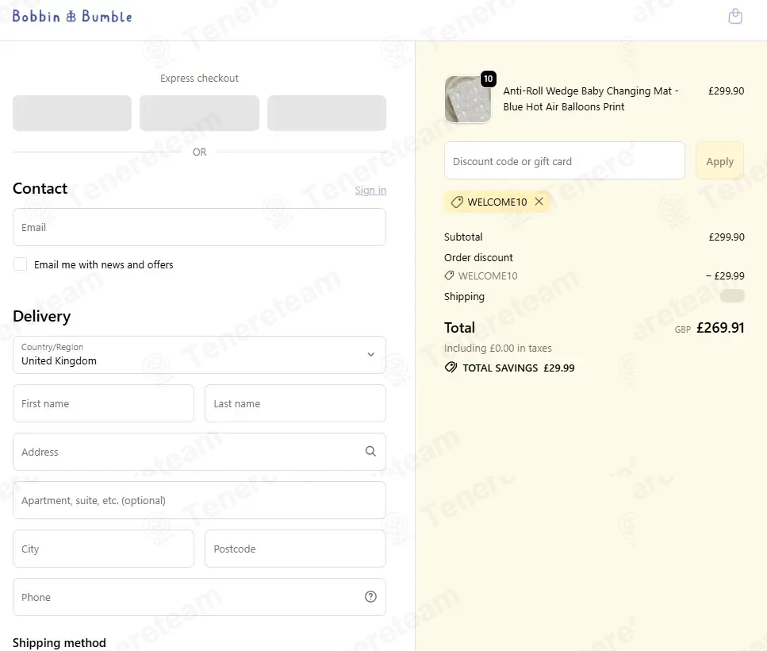Viewport: 767px width, 651px height.
Task: Click the phone field help question icon
Action: click(x=370, y=597)
